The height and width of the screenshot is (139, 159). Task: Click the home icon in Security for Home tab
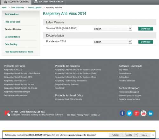[6, 2]
